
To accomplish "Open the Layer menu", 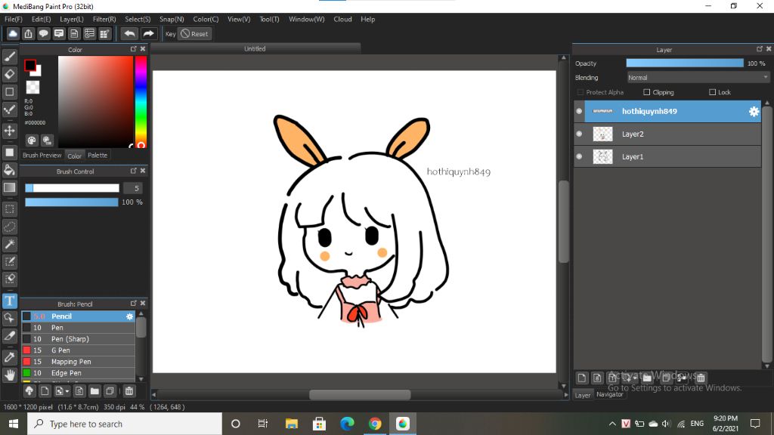I will (x=72, y=19).
